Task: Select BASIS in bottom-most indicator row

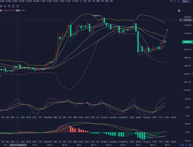Action: pos(138,142)
